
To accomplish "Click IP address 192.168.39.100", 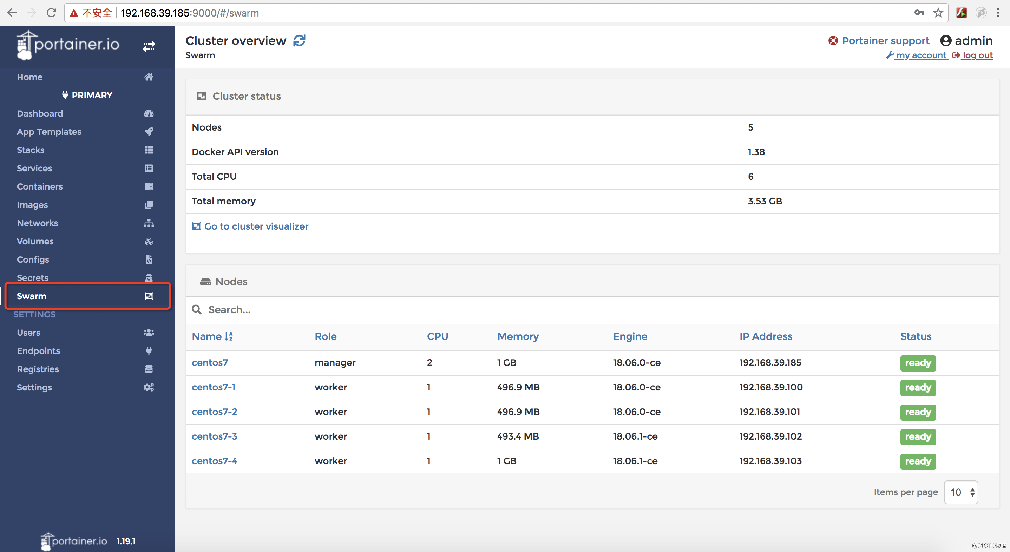I will (x=771, y=387).
